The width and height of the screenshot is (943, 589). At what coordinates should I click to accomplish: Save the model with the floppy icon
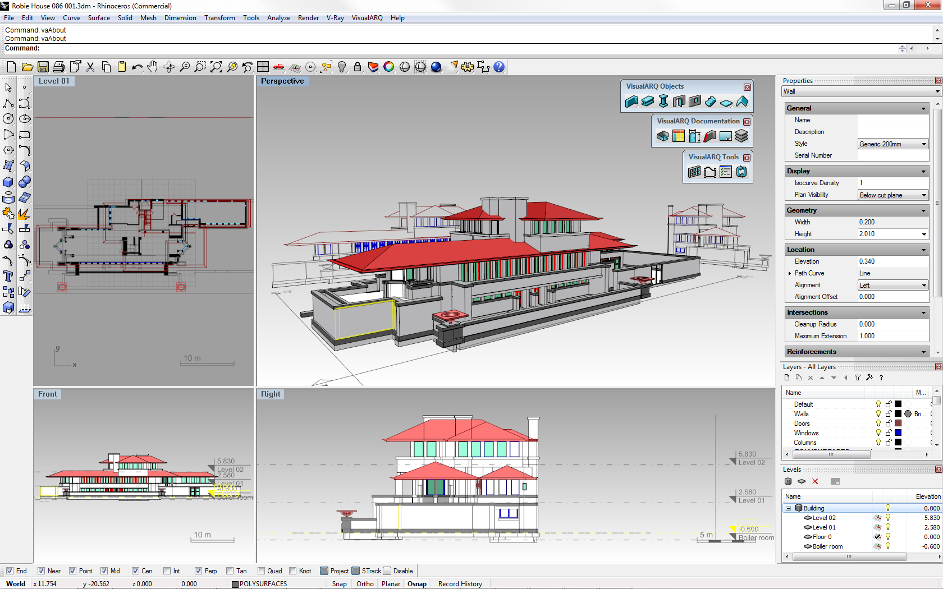click(43, 67)
